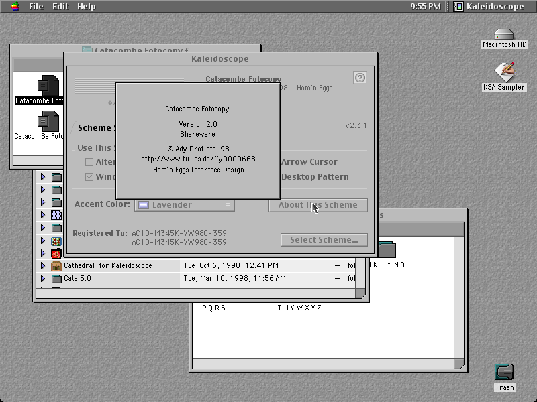The height and width of the screenshot is (402, 537).
Task: Select the Cathedral for Kaleidoscope name
Action: click(x=108, y=265)
